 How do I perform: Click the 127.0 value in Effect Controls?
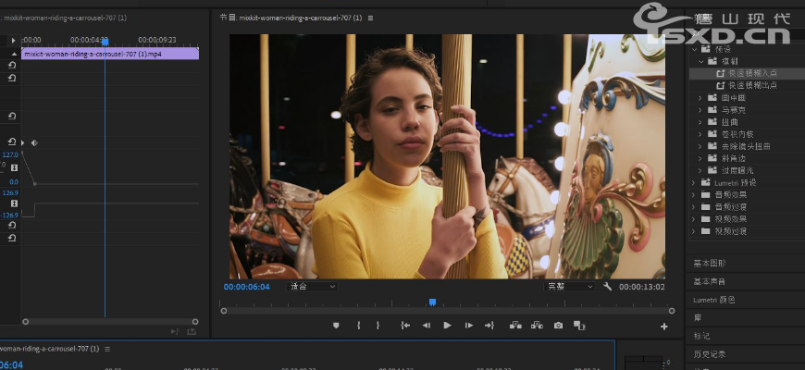[x=10, y=155]
